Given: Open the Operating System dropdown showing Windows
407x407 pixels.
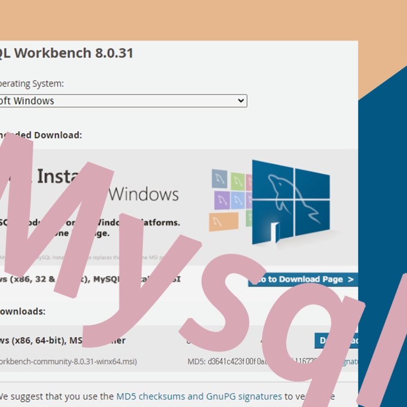Looking at the screenshot, I should pyautogui.click(x=123, y=101).
